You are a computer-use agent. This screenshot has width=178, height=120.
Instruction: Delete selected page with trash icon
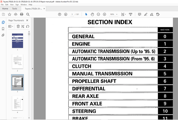[18, 26]
